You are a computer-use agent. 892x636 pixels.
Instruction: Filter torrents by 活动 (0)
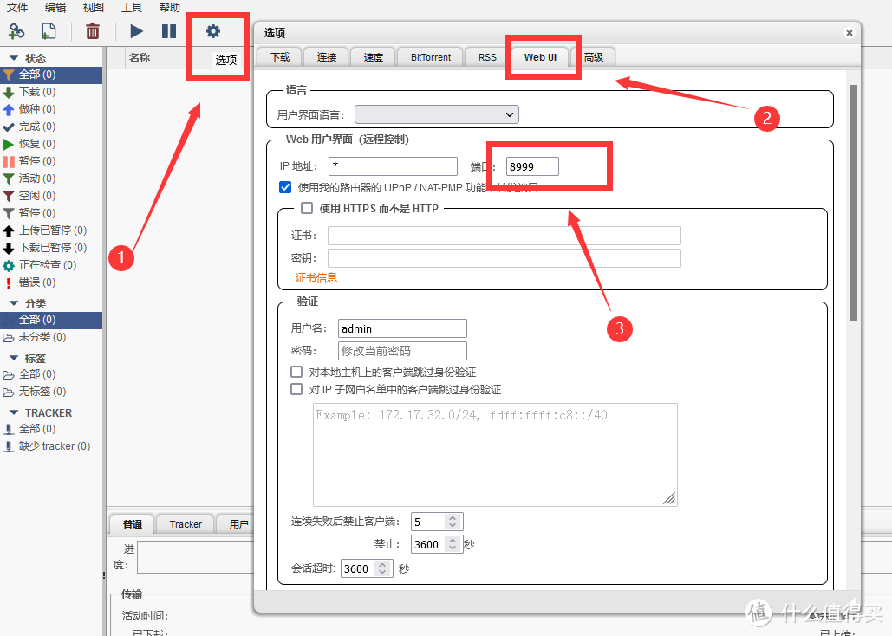click(37, 178)
